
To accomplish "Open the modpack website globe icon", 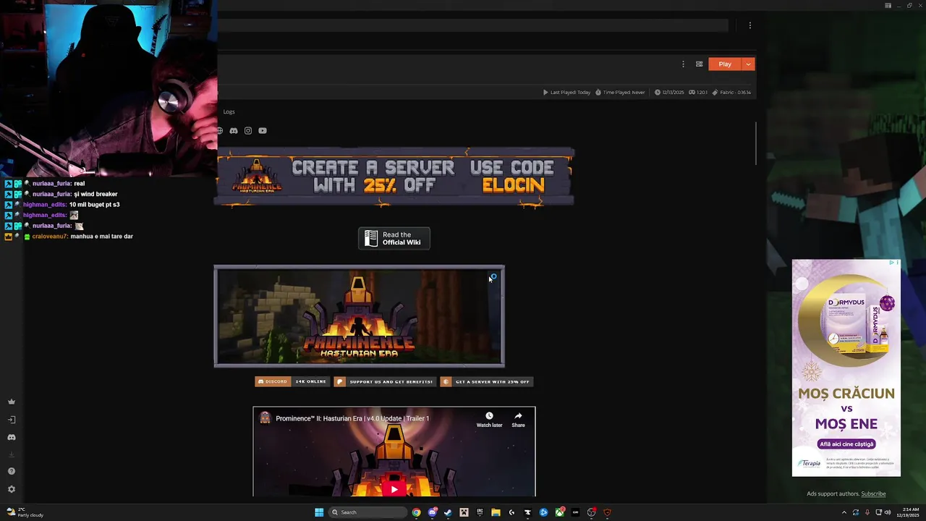I will click(x=219, y=131).
